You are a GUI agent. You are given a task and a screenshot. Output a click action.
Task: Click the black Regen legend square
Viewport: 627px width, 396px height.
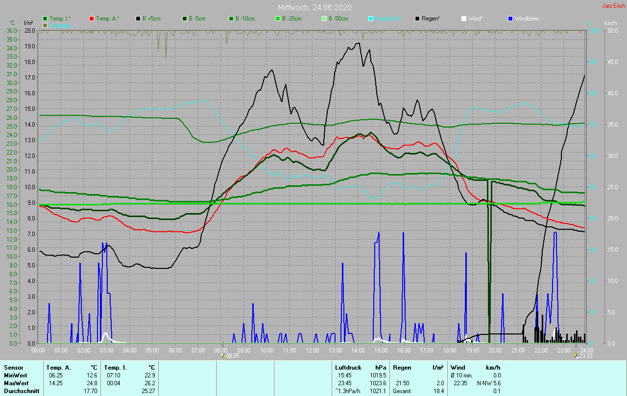(x=417, y=19)
